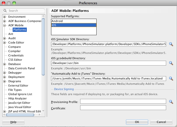The image size is (177, 127).
Task: Click the Automatically Add to iTunes Directory field
Action: coord(108,78)
